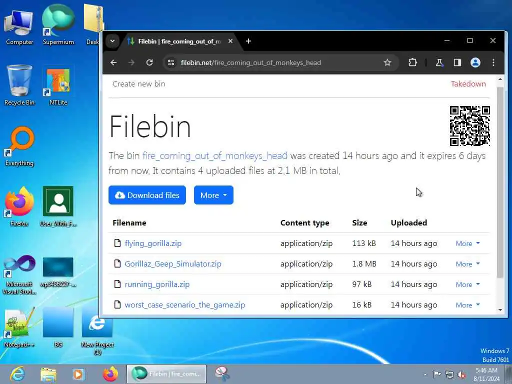Open the tab search dropdown arrow

point(112,41)
